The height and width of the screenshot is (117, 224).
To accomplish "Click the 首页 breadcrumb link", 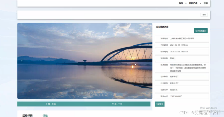I will (x=181, y=3).
